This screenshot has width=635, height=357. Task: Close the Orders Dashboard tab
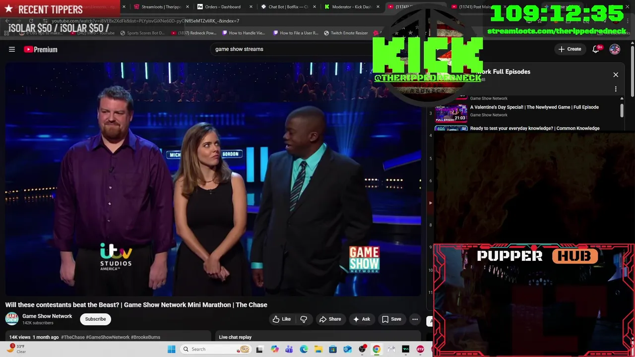point(251,7)
